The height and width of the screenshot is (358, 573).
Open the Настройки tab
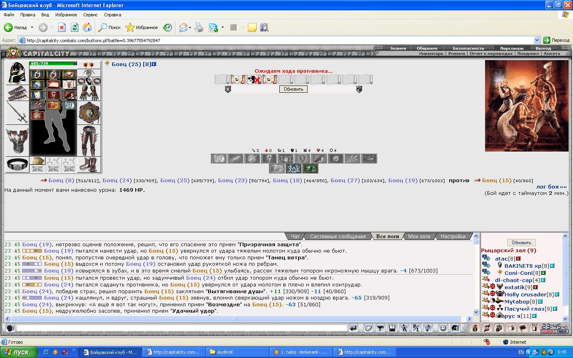tap(453, 236)
